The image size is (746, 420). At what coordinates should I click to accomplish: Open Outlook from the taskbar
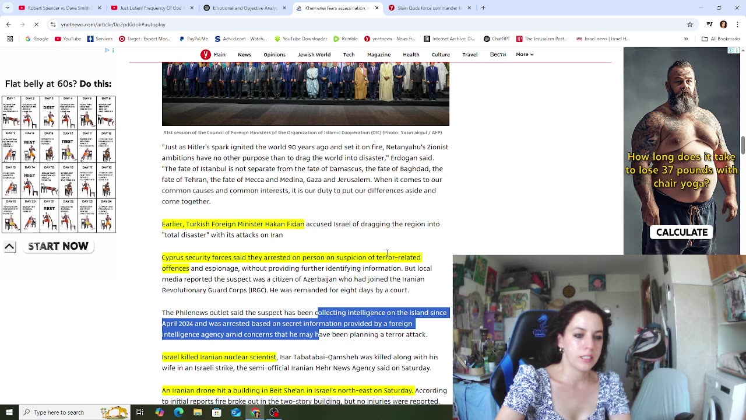tap(235, 412)
